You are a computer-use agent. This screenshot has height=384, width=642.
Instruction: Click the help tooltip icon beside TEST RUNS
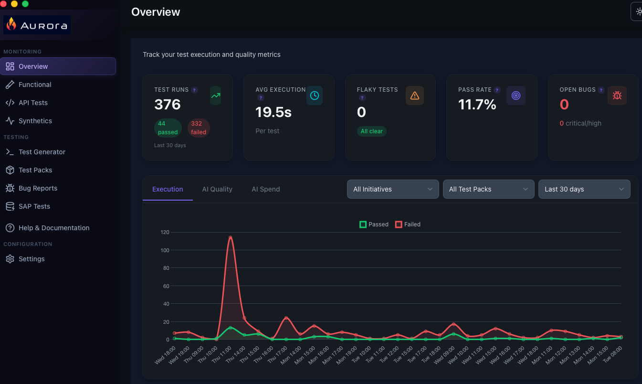click(194, 90)
